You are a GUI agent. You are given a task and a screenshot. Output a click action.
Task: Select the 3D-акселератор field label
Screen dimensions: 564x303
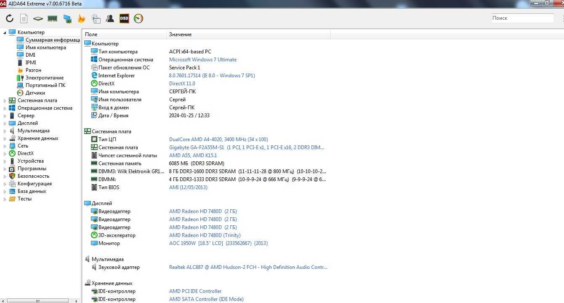click(x=117, y=235)
